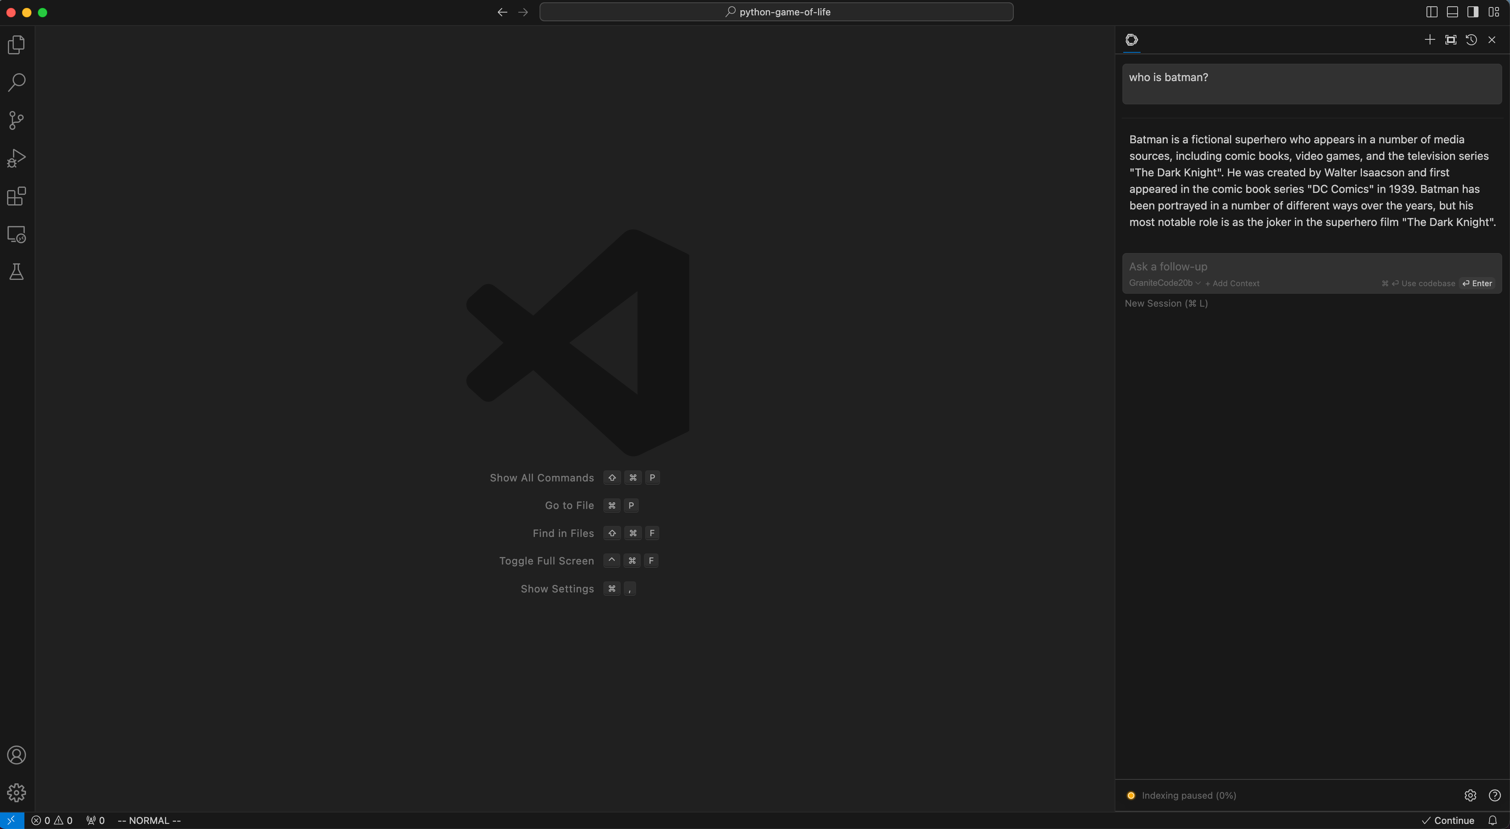Go back with the left arrow
This screenshot has height=829, width=1510.
point(503,12)
